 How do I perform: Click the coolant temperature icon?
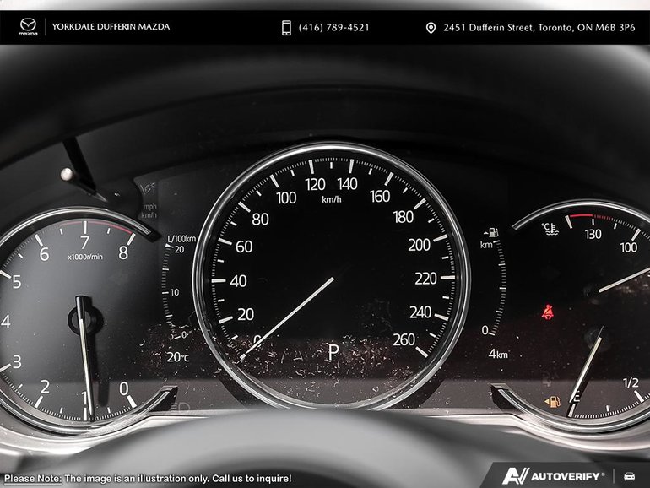[x=549, y=227]
